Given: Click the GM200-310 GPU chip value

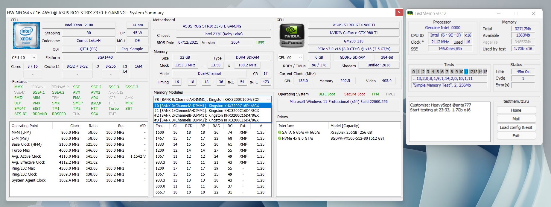Looking at the screenshot, I should 354,41.
